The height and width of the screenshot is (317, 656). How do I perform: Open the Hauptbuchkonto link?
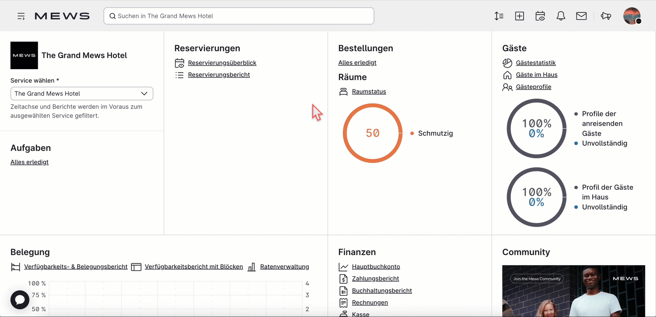(376, 267)
